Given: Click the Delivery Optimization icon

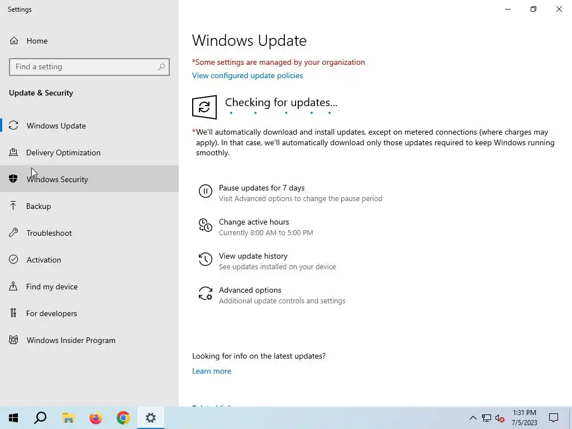Looking at the screenshot, I should (x=13, y=152).
